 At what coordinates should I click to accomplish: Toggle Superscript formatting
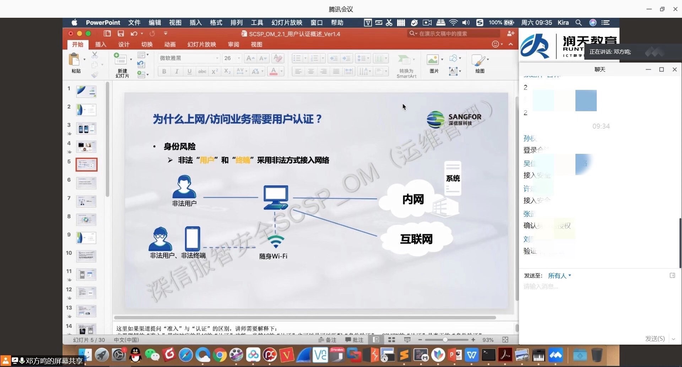point(215,71)
